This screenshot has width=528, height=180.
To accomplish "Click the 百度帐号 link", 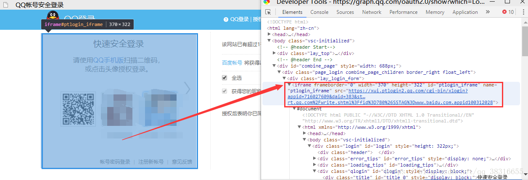I will [x=232, y=63].
